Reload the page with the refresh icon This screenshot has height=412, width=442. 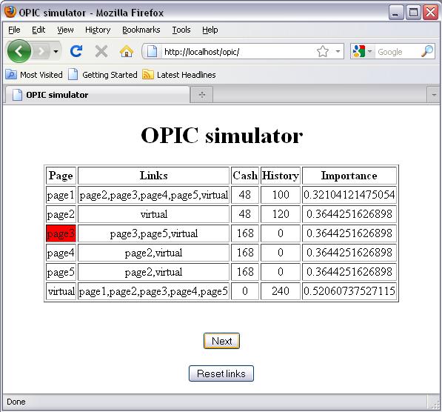click(76, 51)
